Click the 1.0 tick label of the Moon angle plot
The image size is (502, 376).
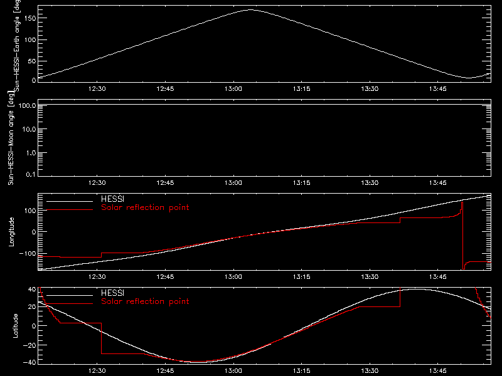(31, 153)
